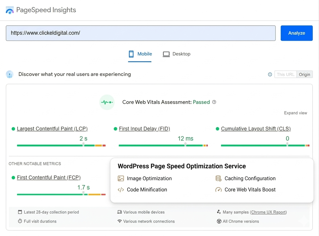The height and width of the screenshot is (236, 319).
Task: Click Latest 28-day collection period text
Action: point(51,212)
